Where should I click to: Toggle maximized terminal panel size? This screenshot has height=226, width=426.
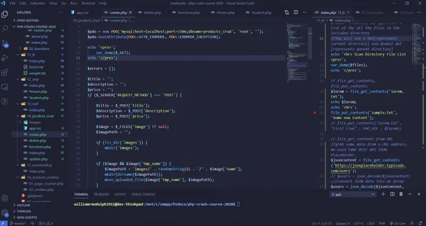coord(410,194)
